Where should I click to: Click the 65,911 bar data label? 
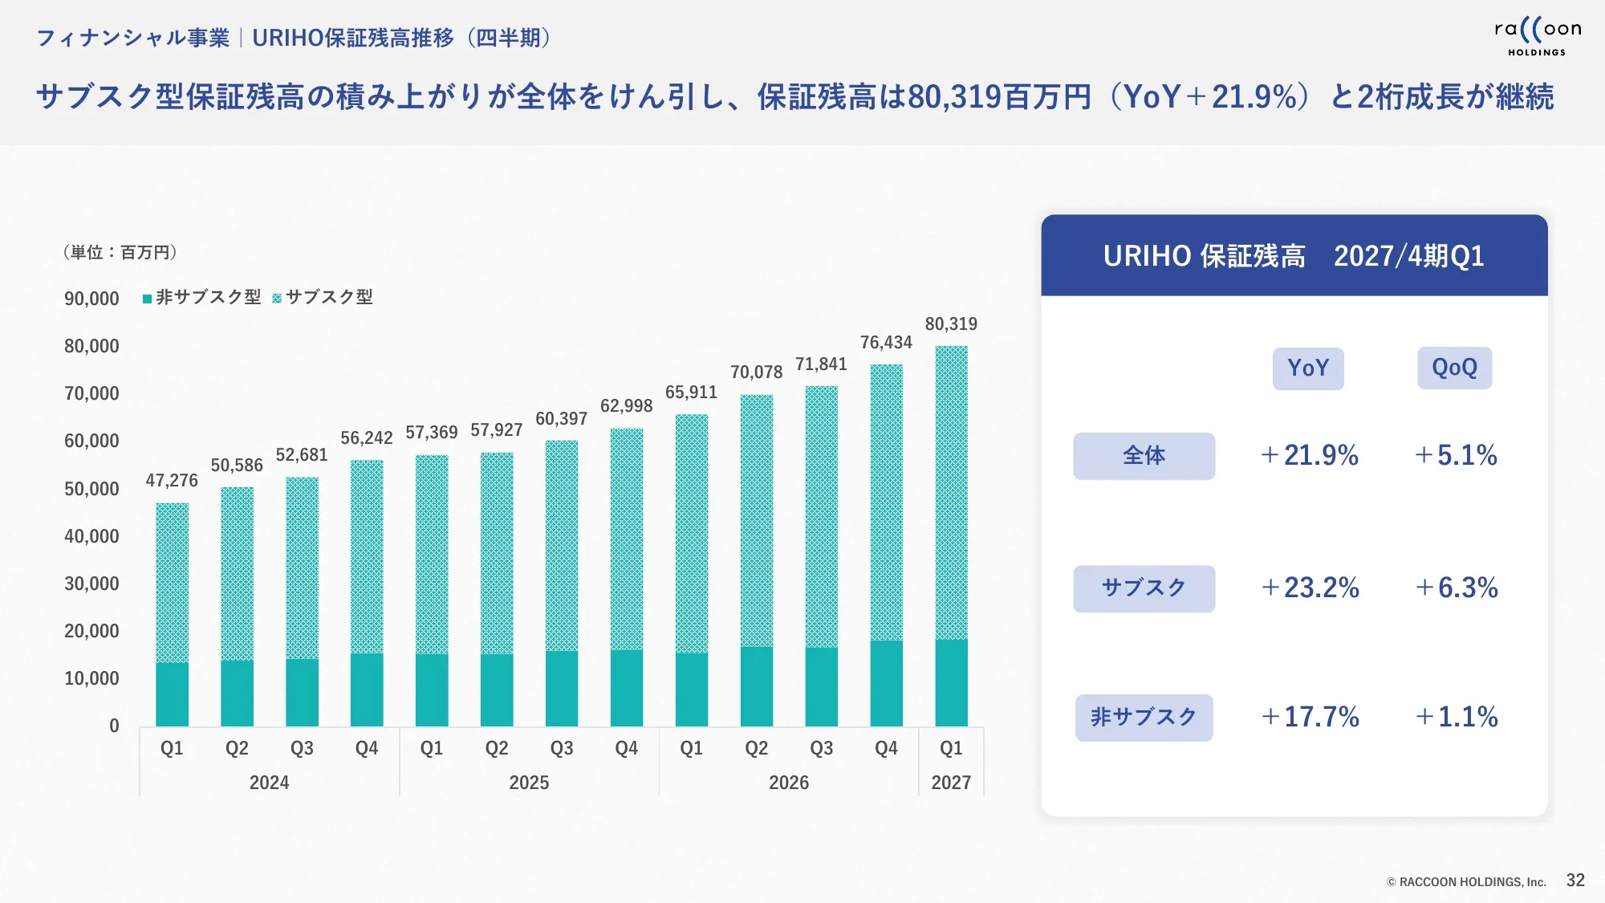click(x=691, y=393)
